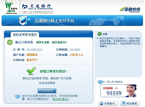The height and width of the screenshot is (107, 145).
Task: Click the blue arrow icon on 开通演示
Action: (102, 104)
